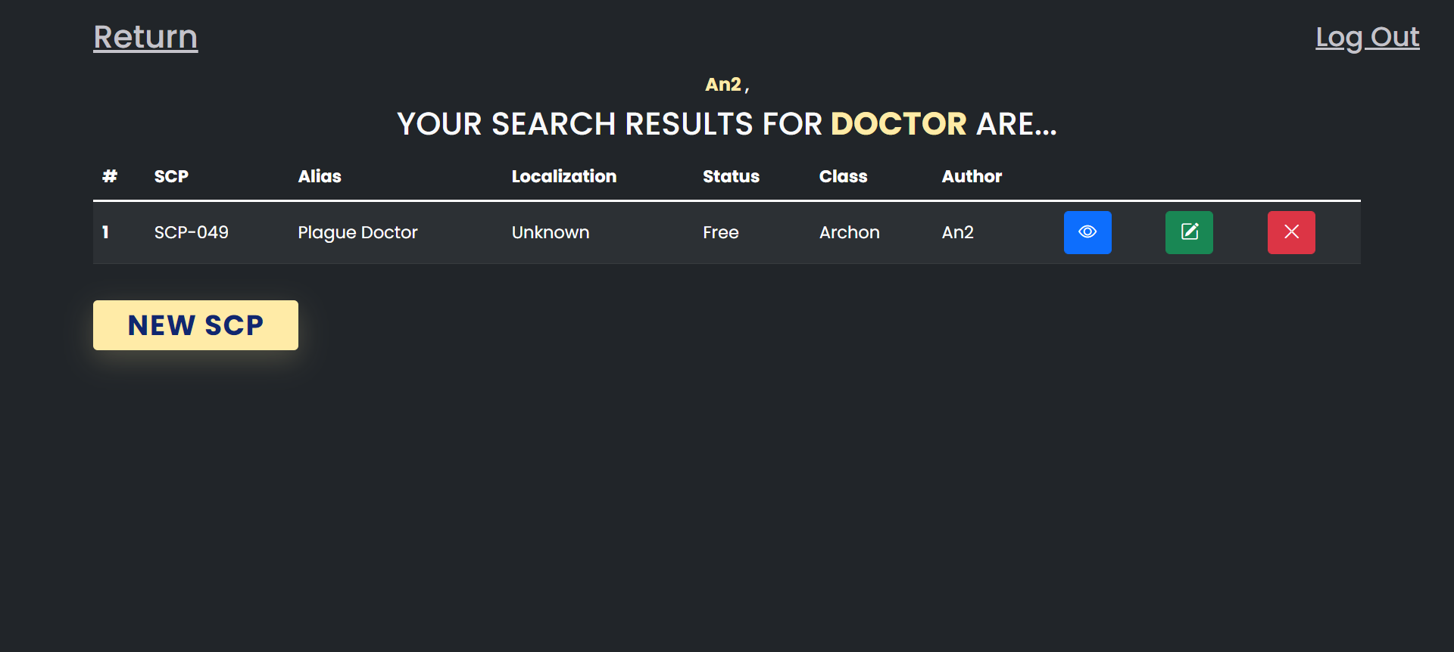Click the Archon class cell

tap(849, 232)
